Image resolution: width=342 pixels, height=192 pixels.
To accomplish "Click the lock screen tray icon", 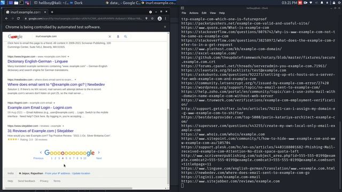I will 333,3.
